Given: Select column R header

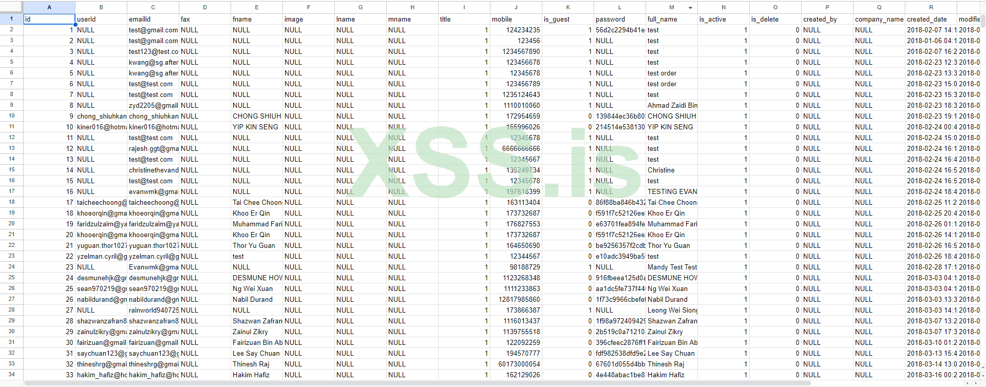Looking at the screenshot, I should coord(931,7).
